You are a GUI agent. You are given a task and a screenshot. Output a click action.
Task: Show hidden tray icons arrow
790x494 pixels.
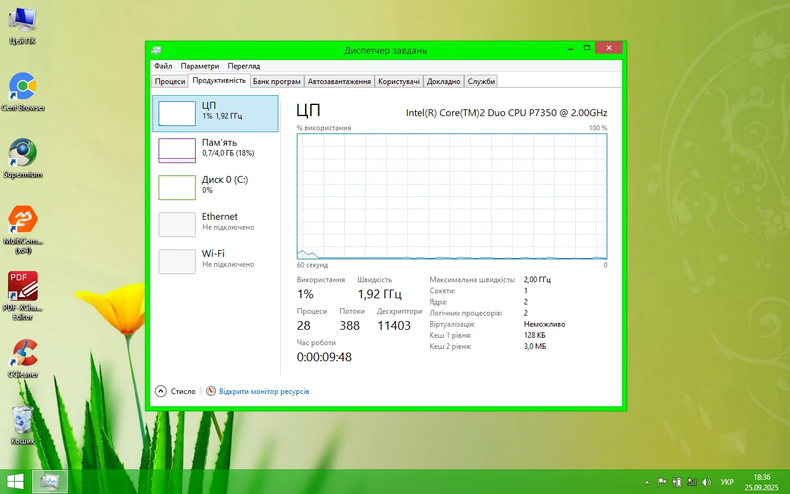pos(647,482)
